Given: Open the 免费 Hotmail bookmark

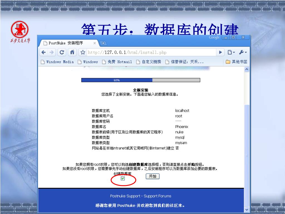Looking at the screenshot, I should [117, 62].
